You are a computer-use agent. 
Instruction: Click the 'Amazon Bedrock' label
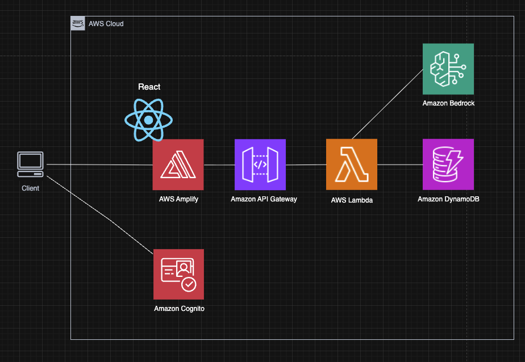pyautogui.click(x=448, y=103)
